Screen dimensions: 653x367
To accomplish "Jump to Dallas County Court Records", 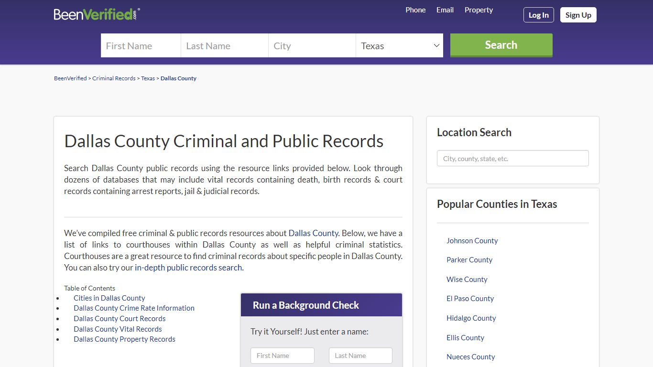I will point(120,319).
